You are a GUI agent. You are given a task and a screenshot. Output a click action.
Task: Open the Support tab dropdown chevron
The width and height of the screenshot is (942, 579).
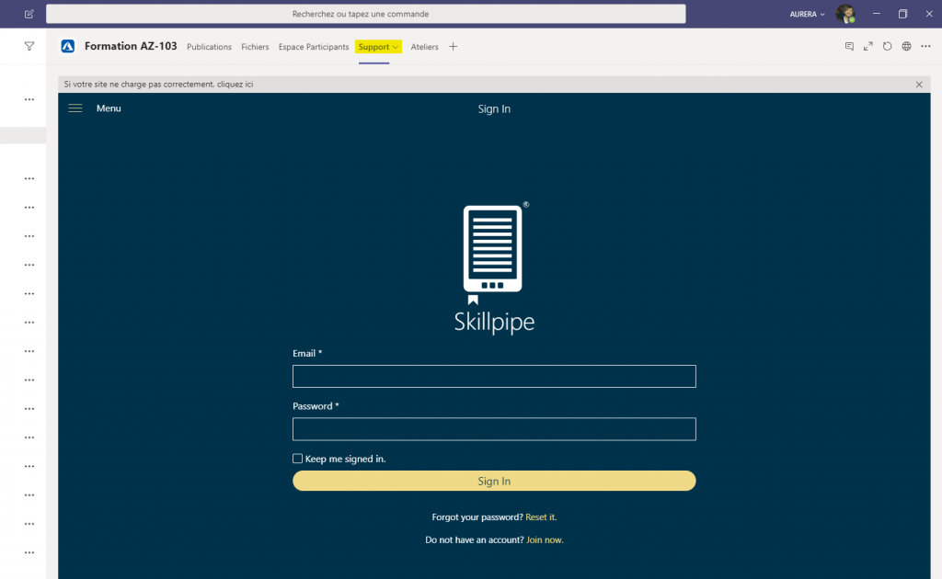396,47
